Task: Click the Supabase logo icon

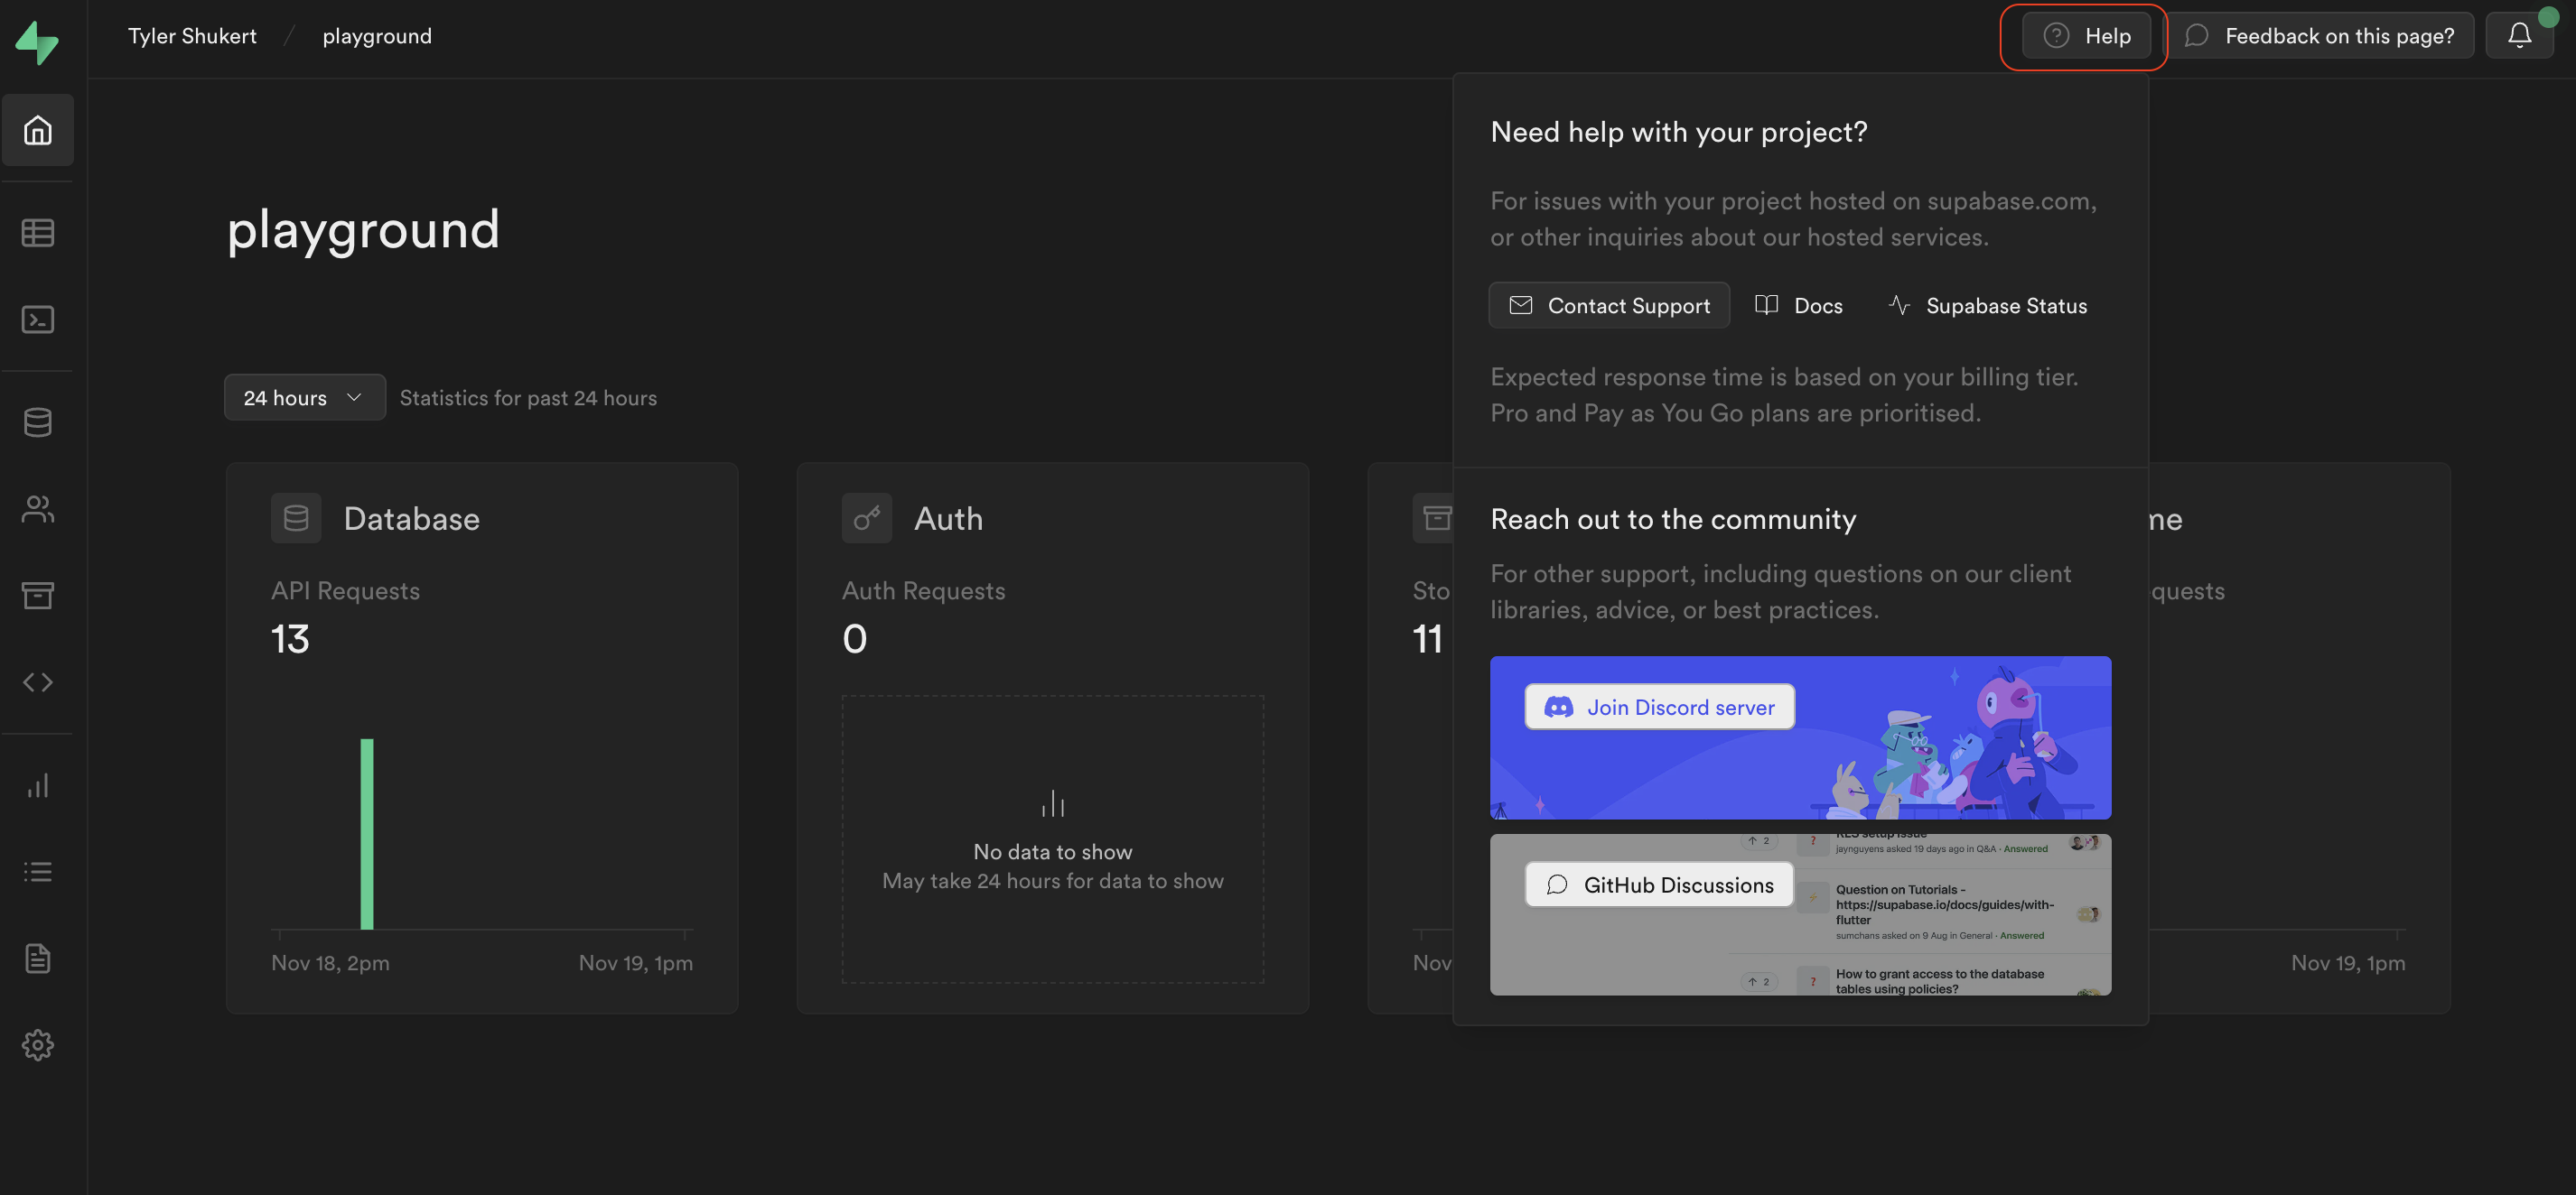Action: click(37, 42)
